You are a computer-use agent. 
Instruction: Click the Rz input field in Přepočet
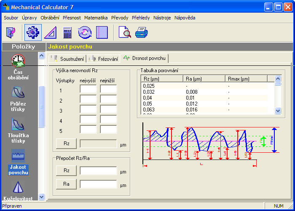point(98,170)
